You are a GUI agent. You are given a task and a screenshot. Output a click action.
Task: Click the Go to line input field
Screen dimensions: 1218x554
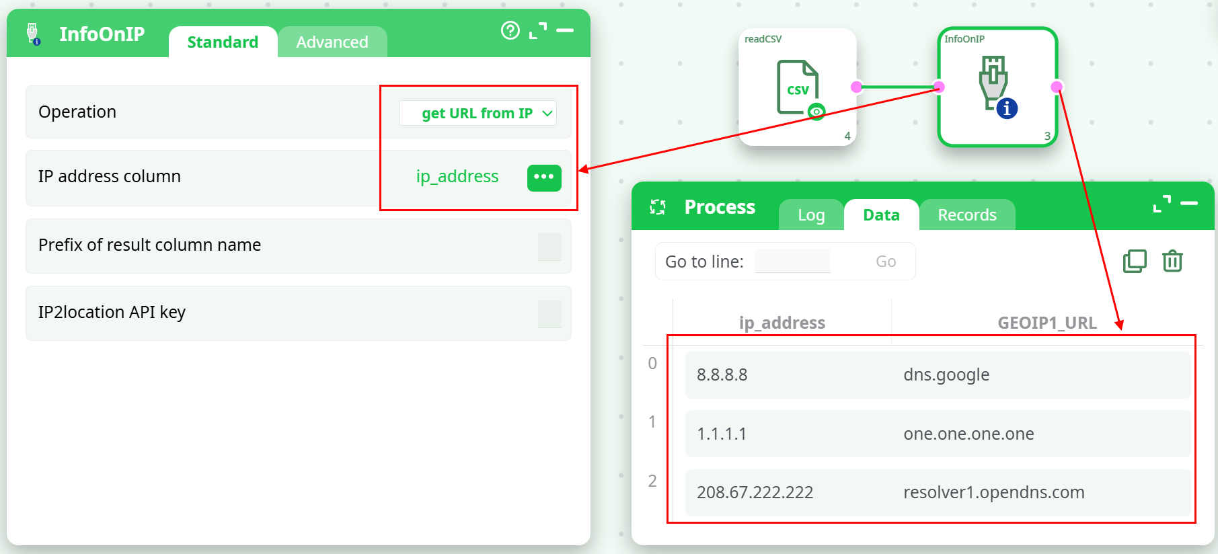(792, 262)
